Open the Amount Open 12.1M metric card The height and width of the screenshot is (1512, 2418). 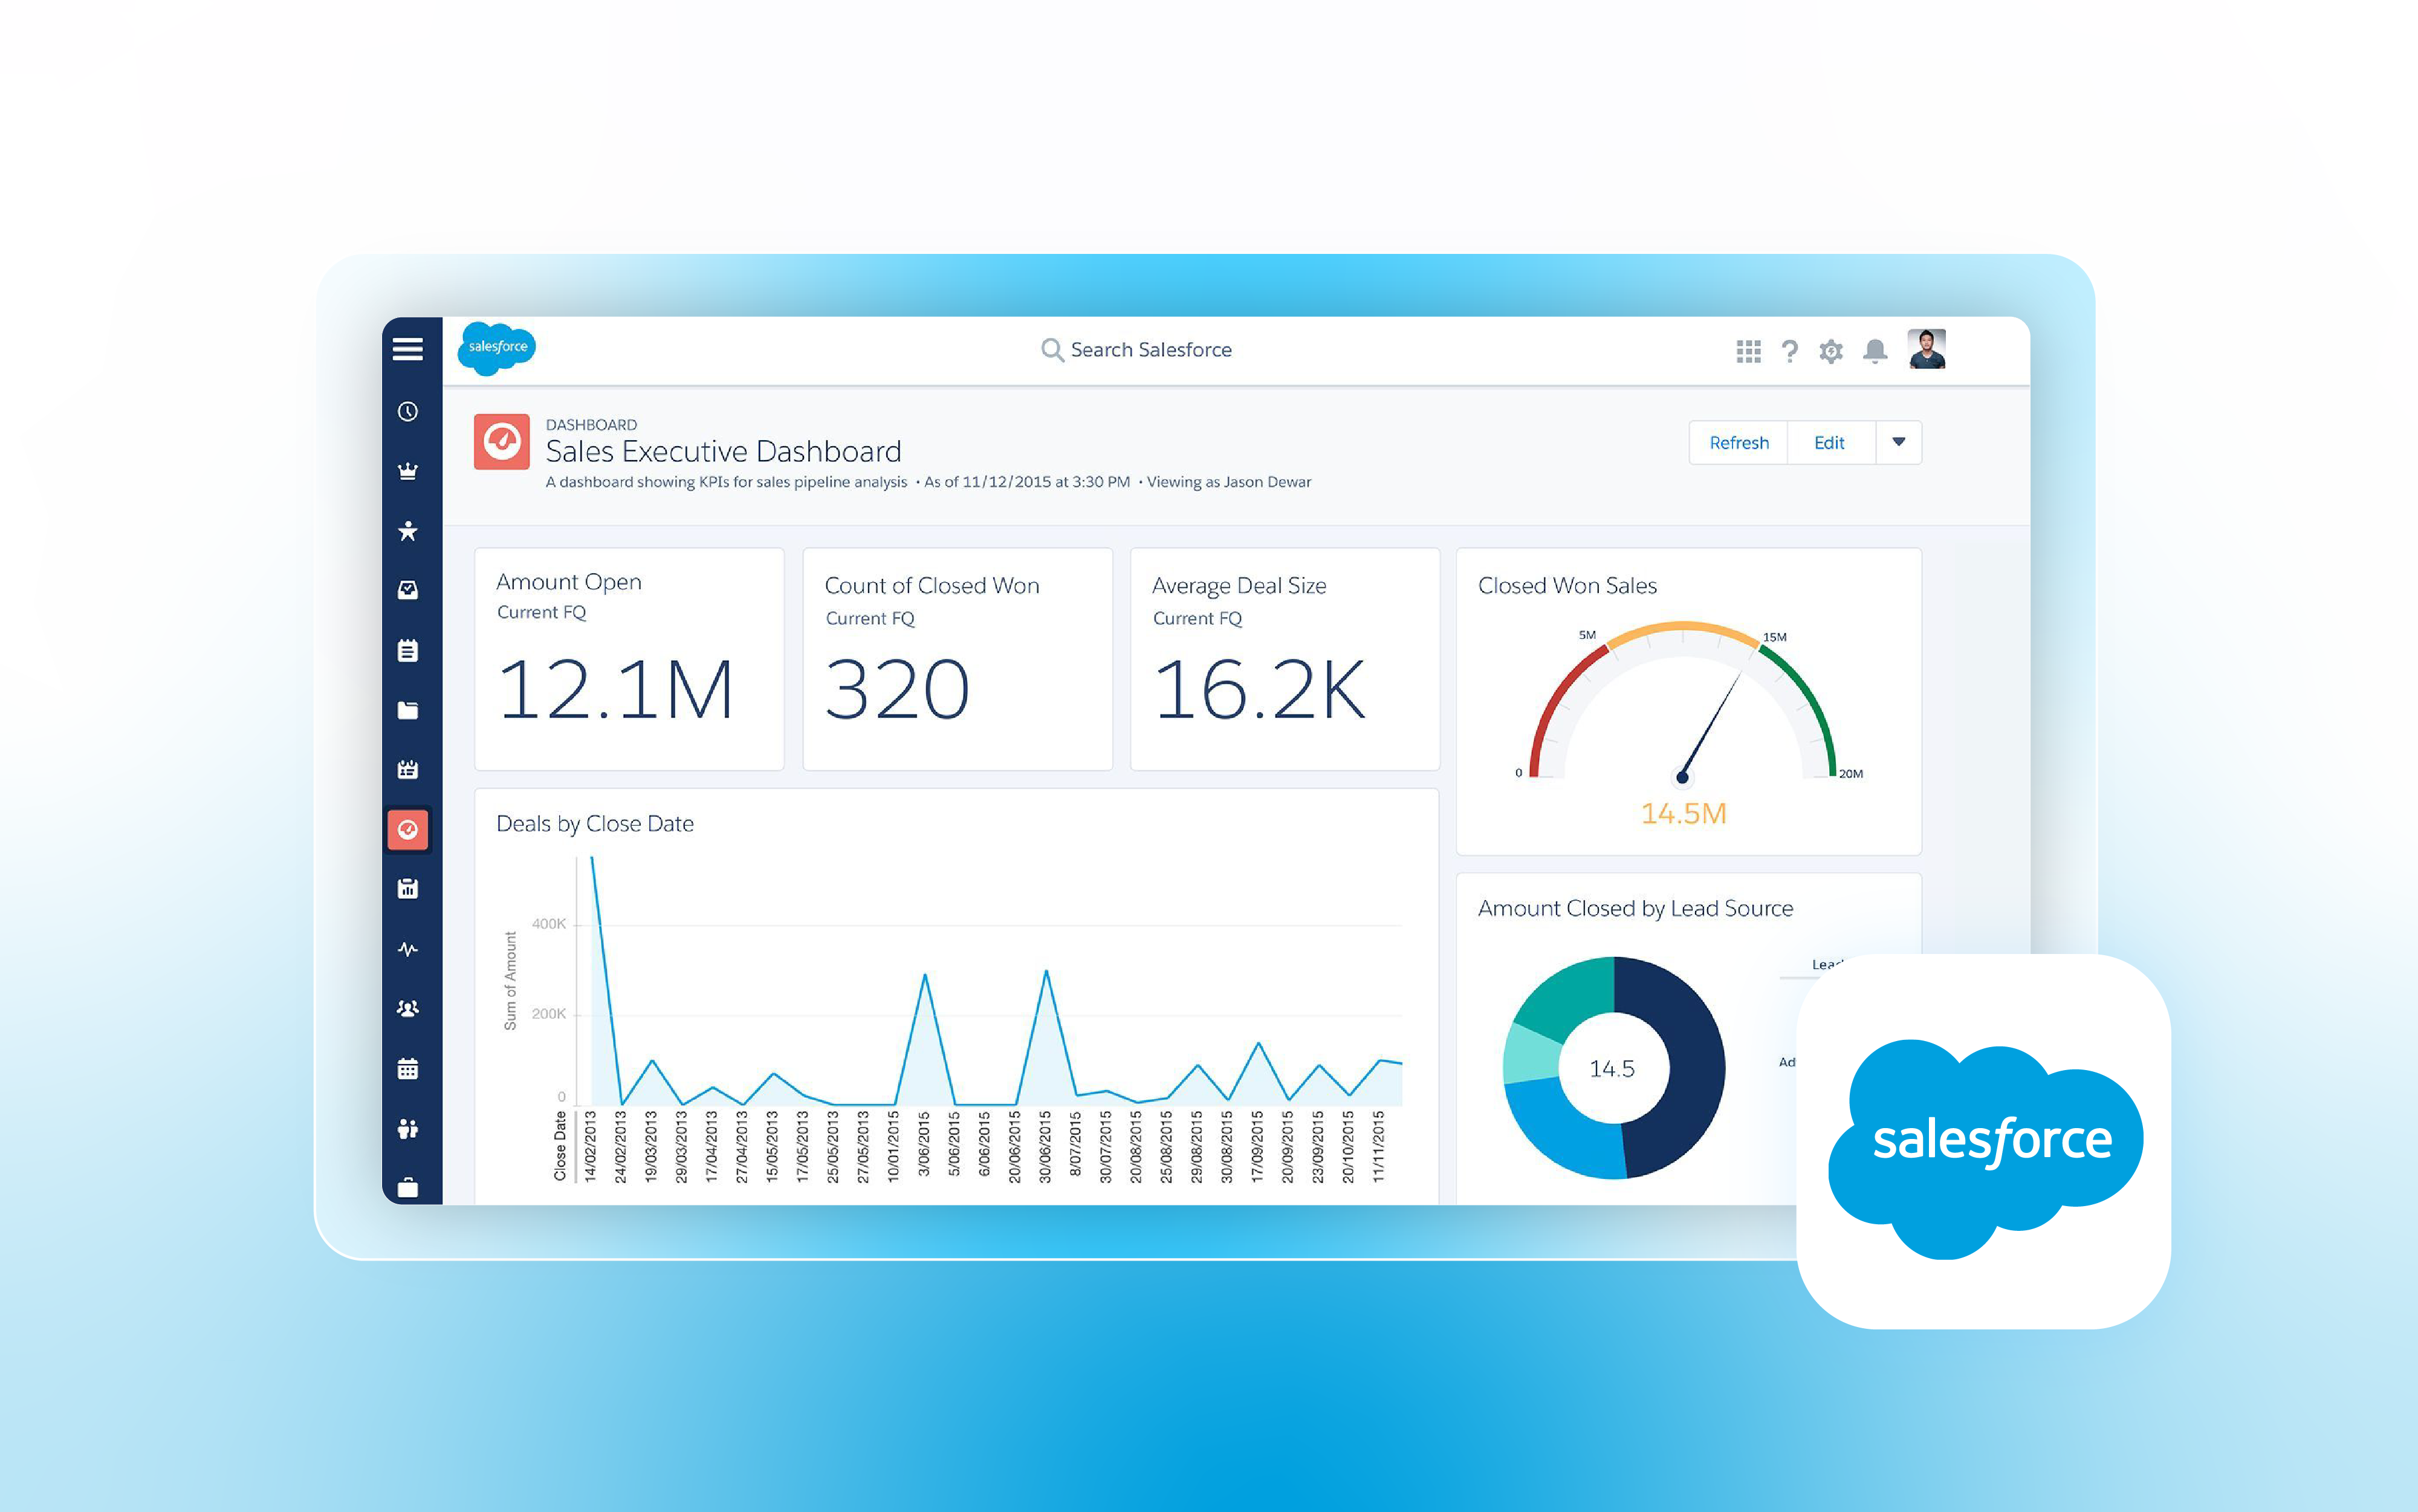(x=629, y=659)
